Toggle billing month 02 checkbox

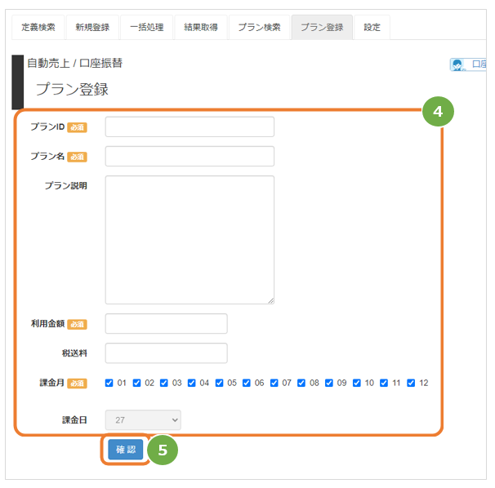(136, 383)
